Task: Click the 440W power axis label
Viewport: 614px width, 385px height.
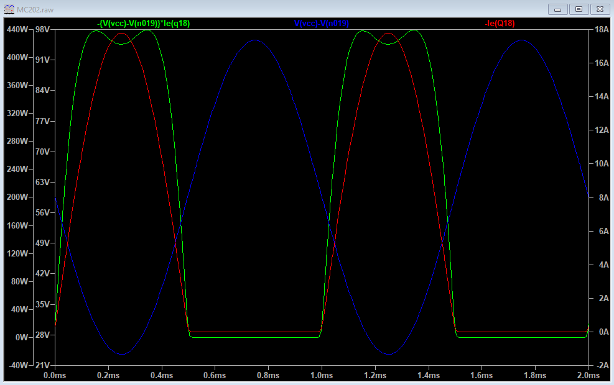Action: point(17,29)
